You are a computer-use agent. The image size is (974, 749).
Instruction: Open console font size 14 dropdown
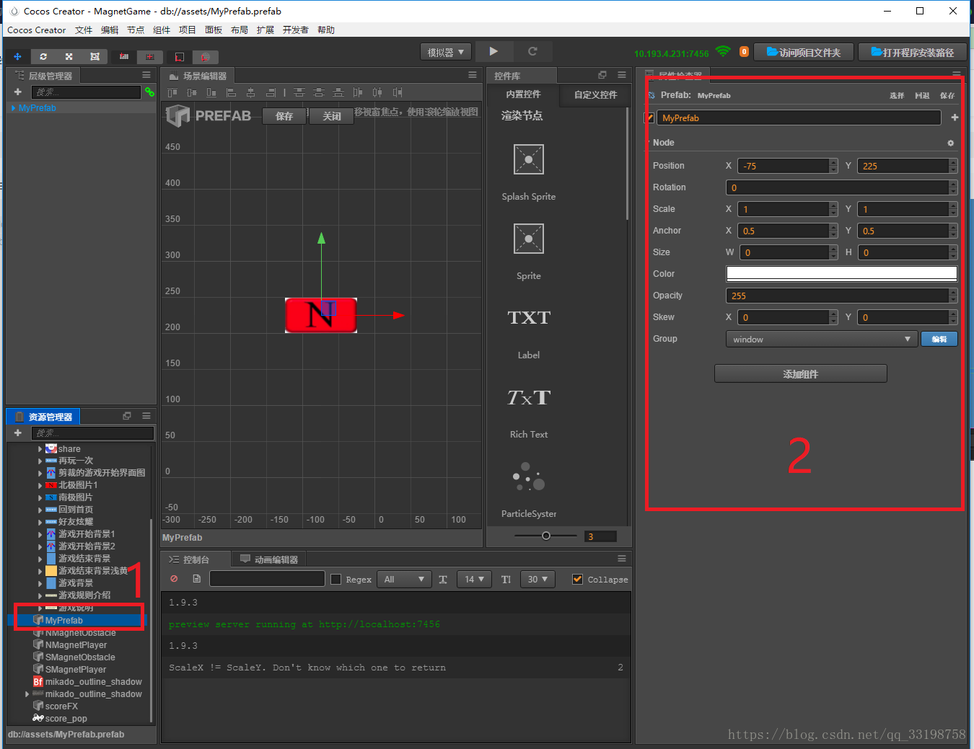tap(474, 579)
